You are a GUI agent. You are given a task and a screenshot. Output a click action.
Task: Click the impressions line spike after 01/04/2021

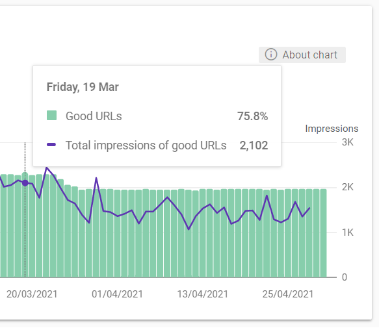point(96,179)
